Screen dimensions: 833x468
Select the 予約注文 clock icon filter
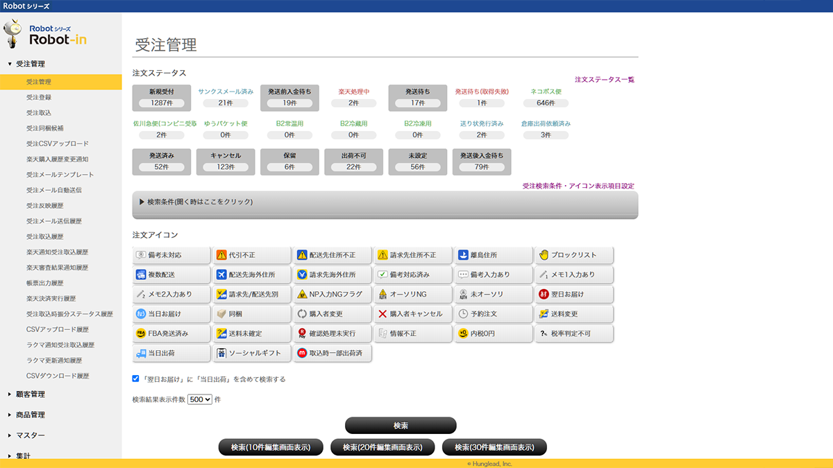pyautogui.click(x=493, y=313)
